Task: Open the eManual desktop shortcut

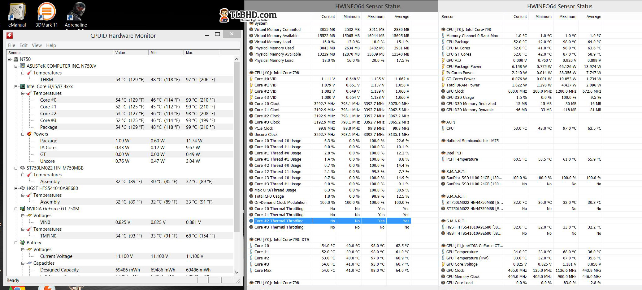Action: pyautogui.click(x=17, y=15)
